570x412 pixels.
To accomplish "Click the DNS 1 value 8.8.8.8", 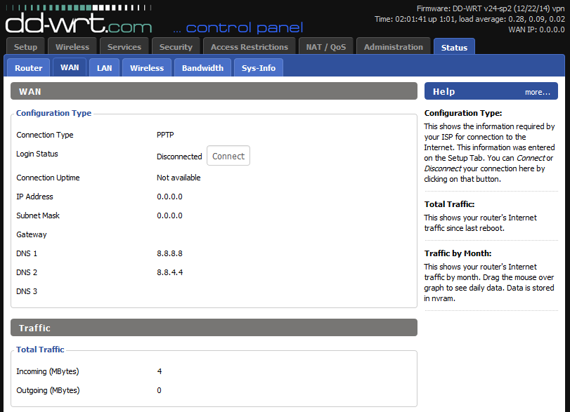I will tap(169, 253).
